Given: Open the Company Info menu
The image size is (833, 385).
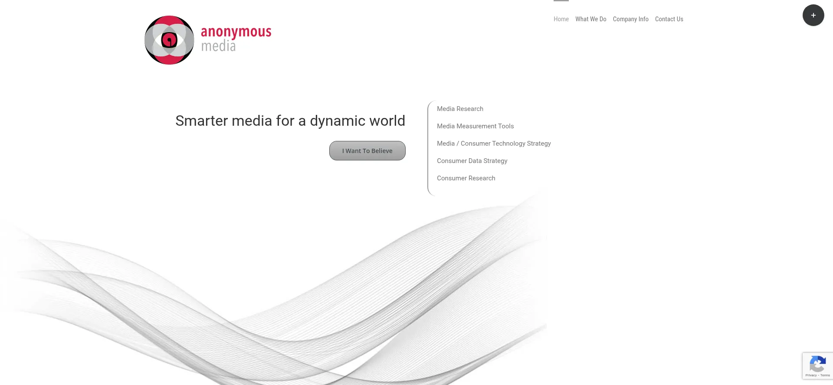Looking at the screenshot, I should [x=630, y=19].
